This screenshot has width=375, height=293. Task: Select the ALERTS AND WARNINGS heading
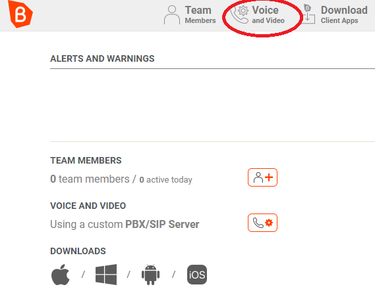click(x=102, y=58)
